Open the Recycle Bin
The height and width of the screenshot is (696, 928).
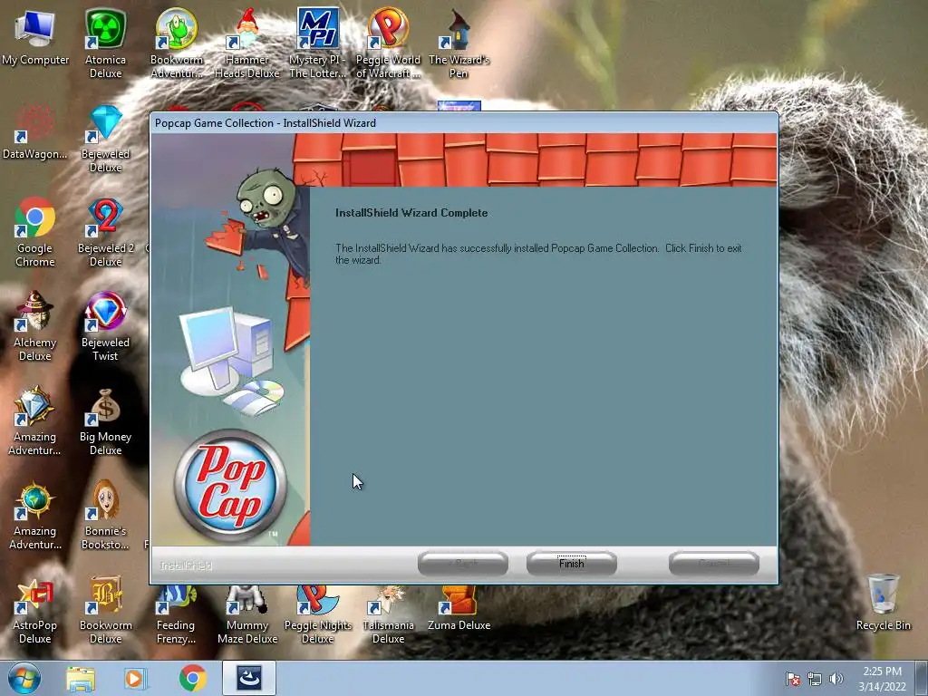(x=883, y=603)
